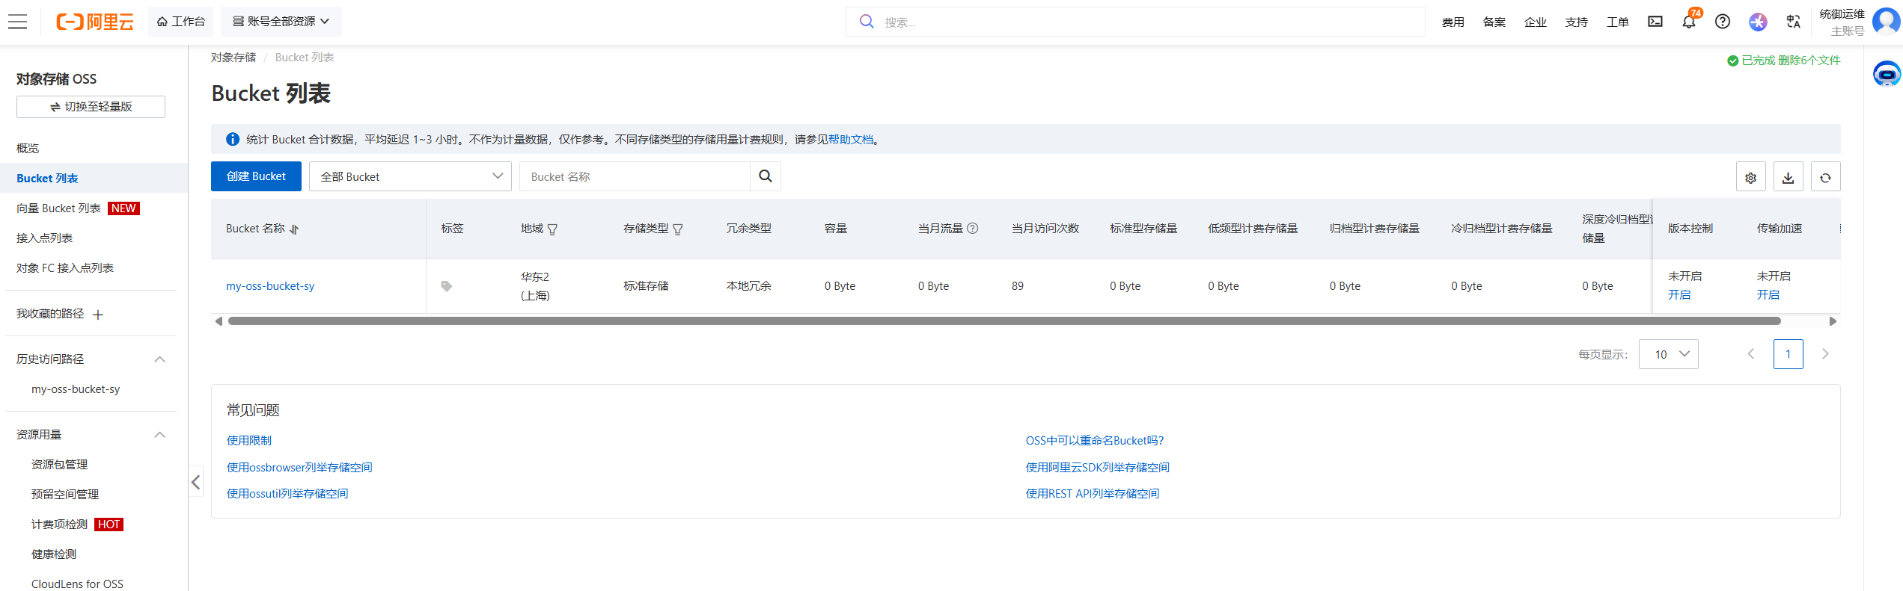Open the Cloud Shell terminal icon
Image resolution: width=1903 pixels, height=591 pixels.
[1655, 22]
